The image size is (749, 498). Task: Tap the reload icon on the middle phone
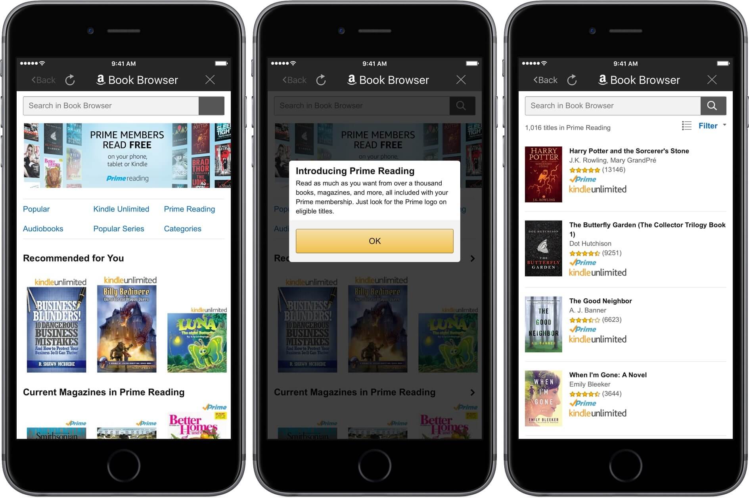coord(321,80)
